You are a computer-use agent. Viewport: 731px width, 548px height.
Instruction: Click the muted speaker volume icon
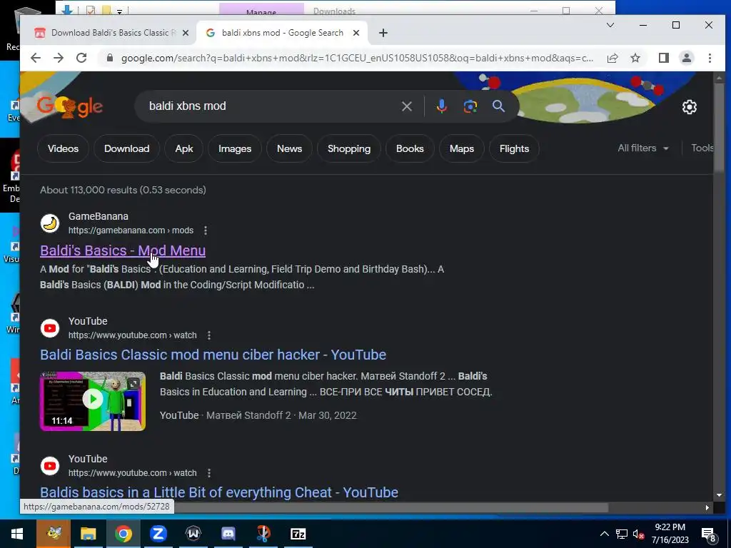point(639,534)
